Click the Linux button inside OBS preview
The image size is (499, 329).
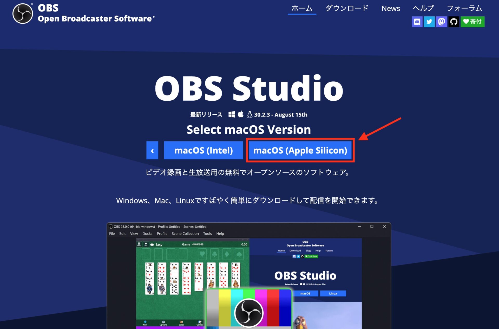tap(333, 293)
